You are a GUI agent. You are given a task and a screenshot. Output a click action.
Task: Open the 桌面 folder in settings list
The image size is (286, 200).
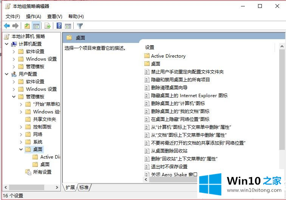[156, 64]
